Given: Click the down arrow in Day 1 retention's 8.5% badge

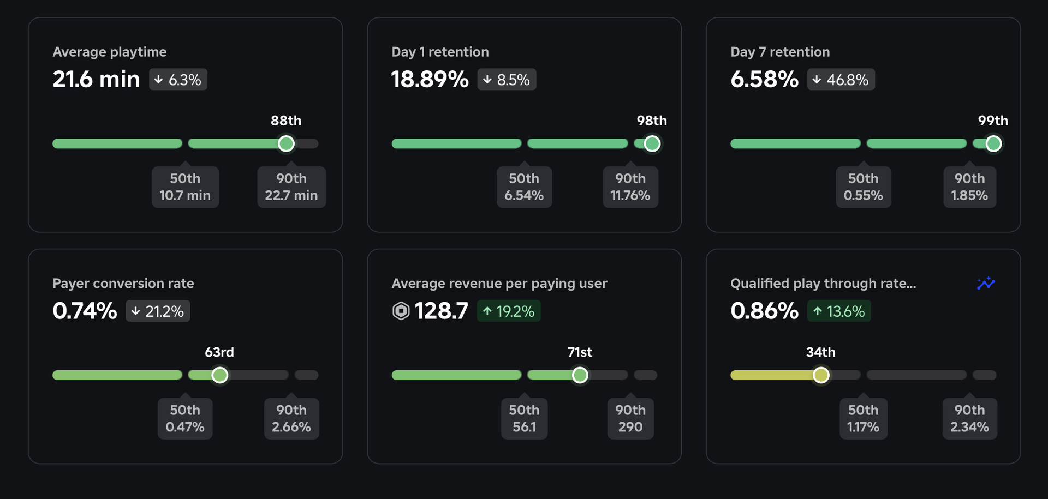Looking at the screenshot, I should [487, 79].
